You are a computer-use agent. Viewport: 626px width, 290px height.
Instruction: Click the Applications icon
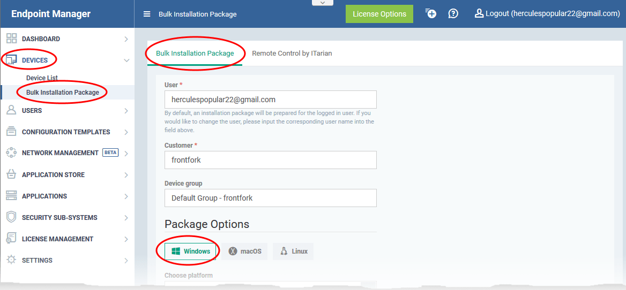[12, 196]
